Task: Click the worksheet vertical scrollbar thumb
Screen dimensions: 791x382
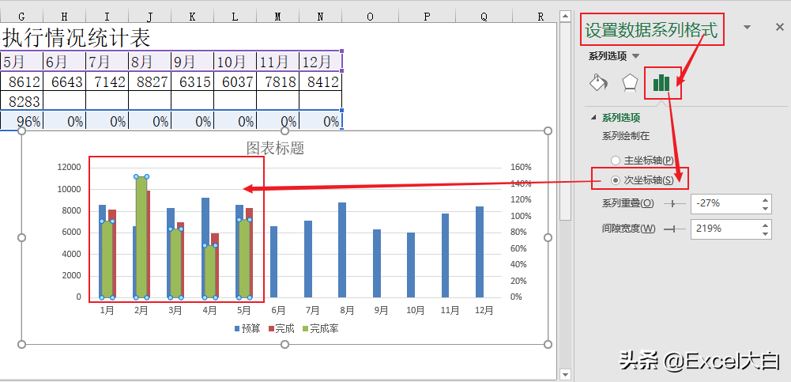Action: pyautogui.click(x=565, y=122)
